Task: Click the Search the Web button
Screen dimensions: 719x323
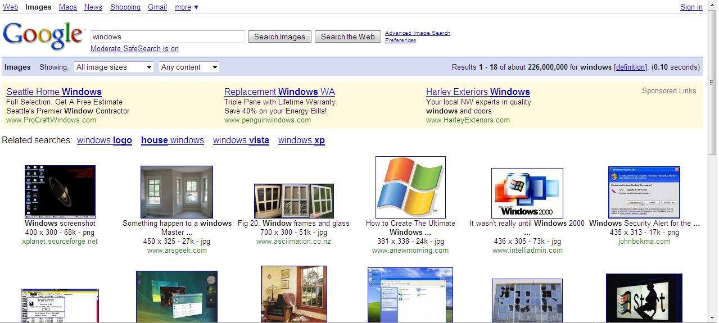Action: coord(347,37)
